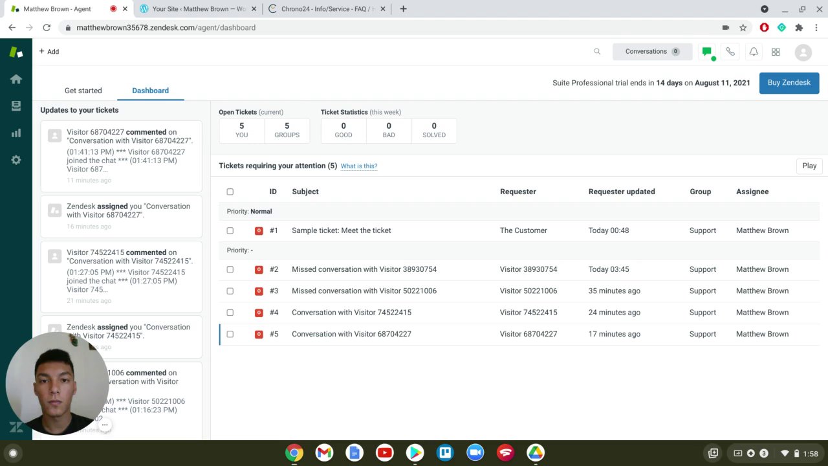Click the red open status badge on ticket #5

(x=259, y=334)
